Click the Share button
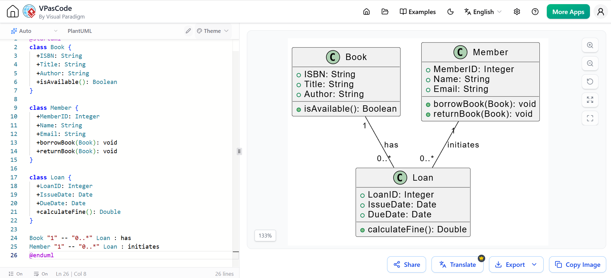 (407, 265)
